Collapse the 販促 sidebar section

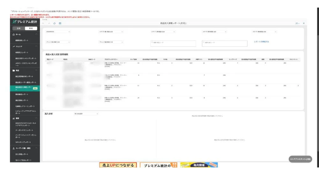[36, 118]
